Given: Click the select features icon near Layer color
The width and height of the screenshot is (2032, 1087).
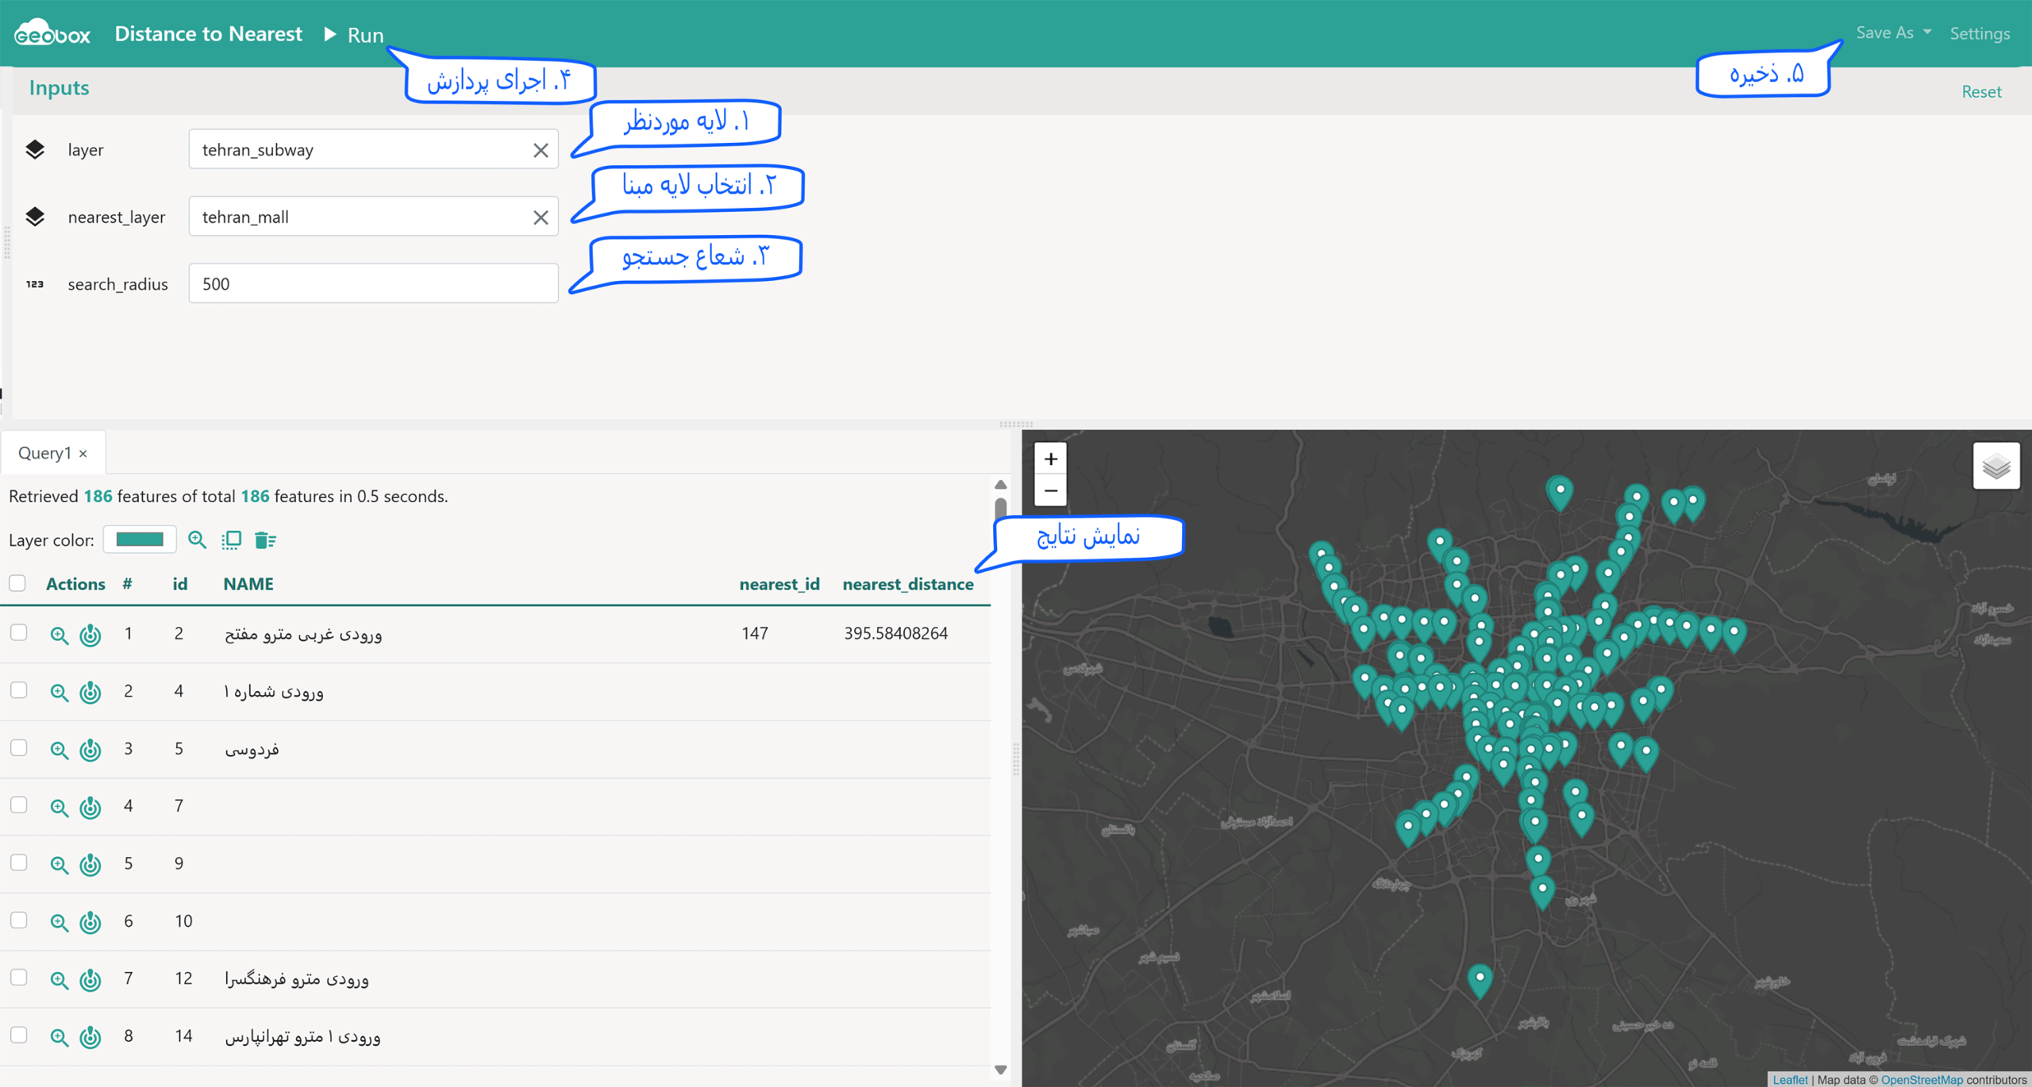Looking at the screenshot, I should click(x=231, y=540).
